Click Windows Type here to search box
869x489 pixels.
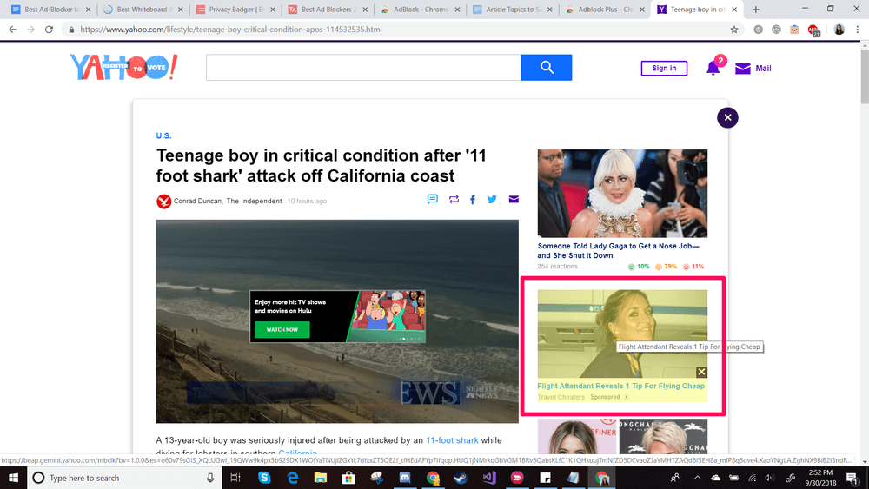click(x=124, y=478)
